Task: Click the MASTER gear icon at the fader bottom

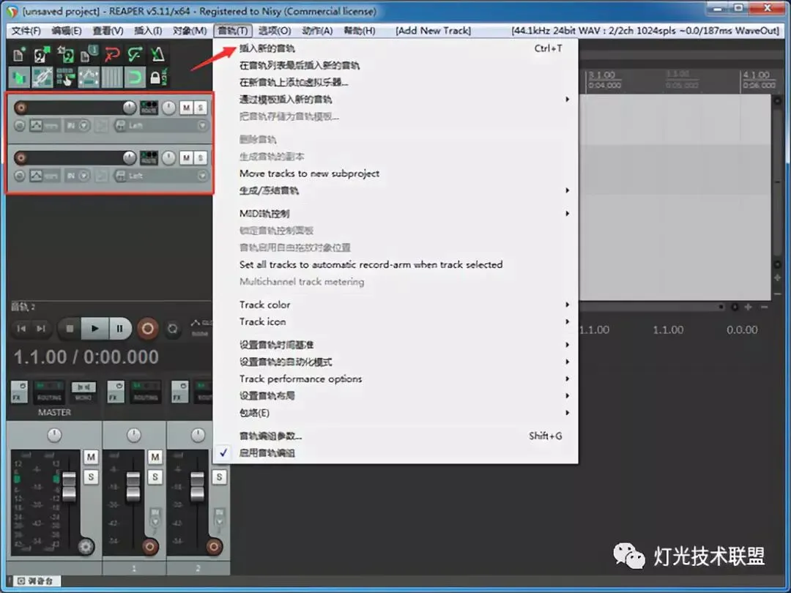Action: [x=86, y=546]
